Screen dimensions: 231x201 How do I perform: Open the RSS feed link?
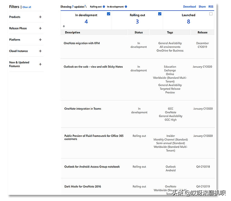point(211,7)
